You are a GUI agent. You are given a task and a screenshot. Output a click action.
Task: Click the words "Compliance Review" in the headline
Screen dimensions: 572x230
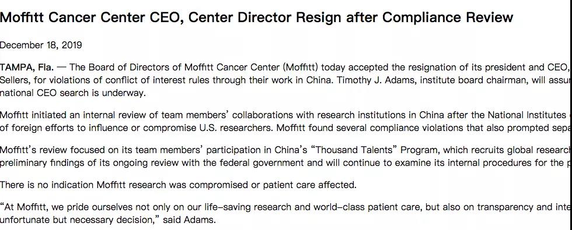(x=448, y=17)
